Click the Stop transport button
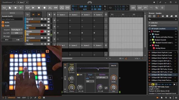179x100 pixels. click(39, 8)
